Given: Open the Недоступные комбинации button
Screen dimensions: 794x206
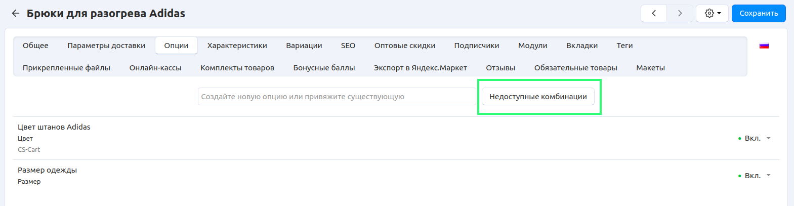Looking at the screenshot, I should [x=538, y=97].
